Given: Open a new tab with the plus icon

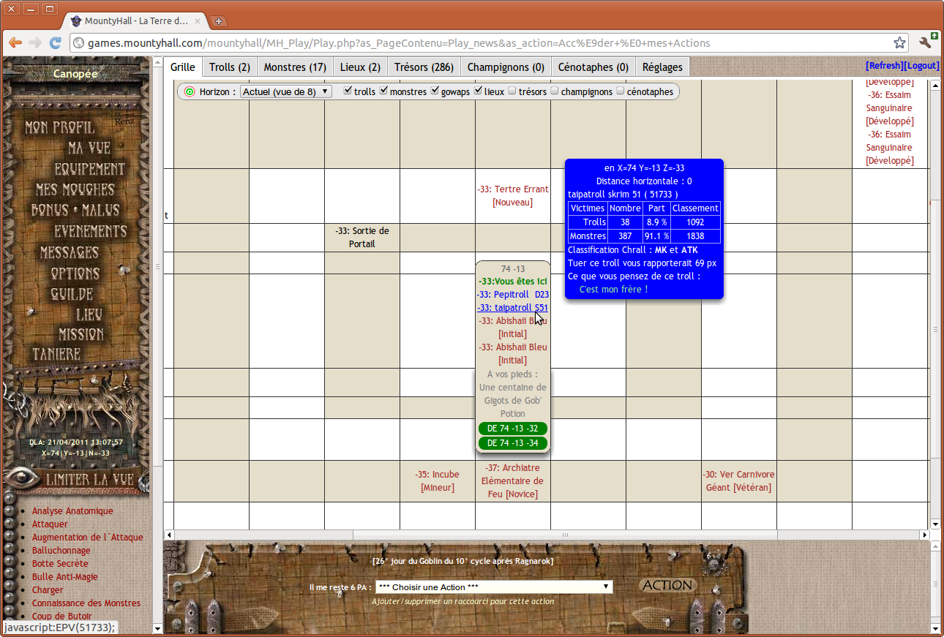Looking at the screenshot, I should (218, 21).
